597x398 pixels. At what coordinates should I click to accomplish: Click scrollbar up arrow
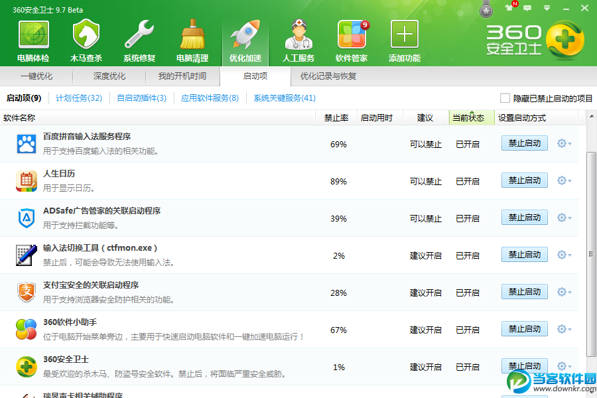(591, 116)
